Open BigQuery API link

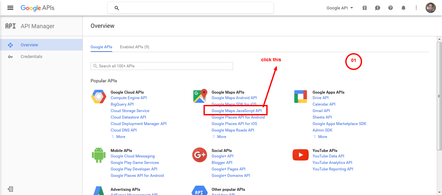tap(122, 104)
